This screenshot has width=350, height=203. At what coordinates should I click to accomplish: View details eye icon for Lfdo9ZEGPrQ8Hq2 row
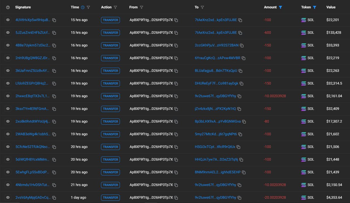[x=8, y=83]
